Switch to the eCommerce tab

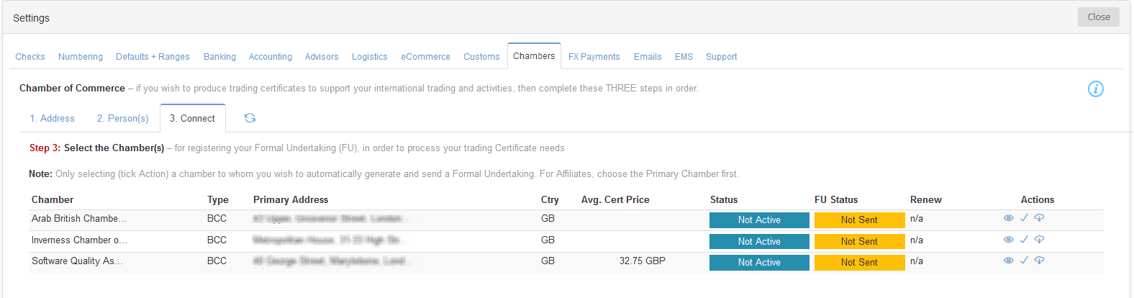pos(426,56)
